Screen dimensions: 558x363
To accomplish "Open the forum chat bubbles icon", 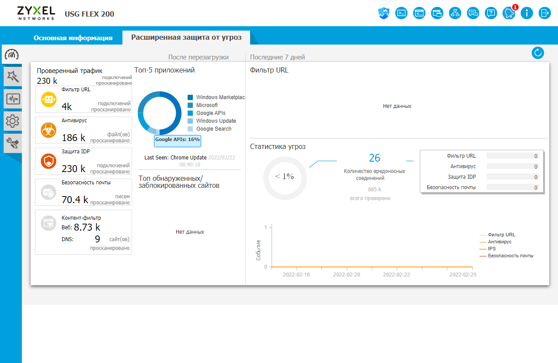I will [x=473, y=13].
